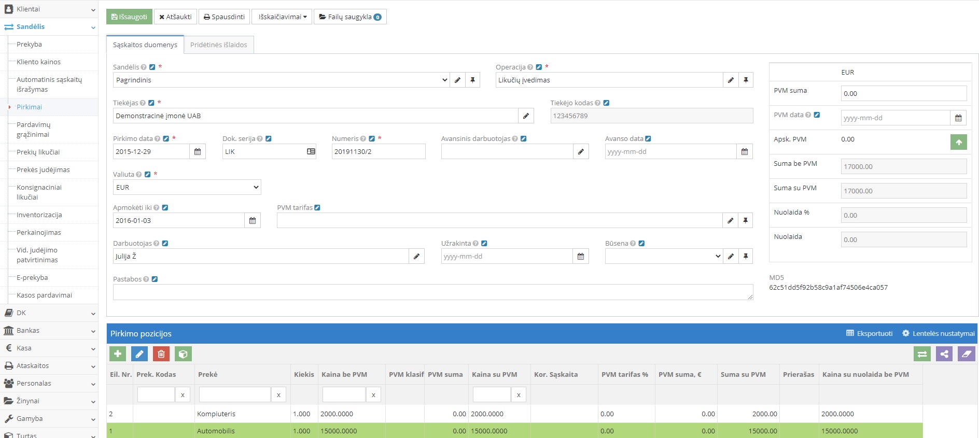Switch to the Pridėtinės išlaidos tab
Image resolution: width=979 pixels, height=438 pixels.
tap(218, 45)
